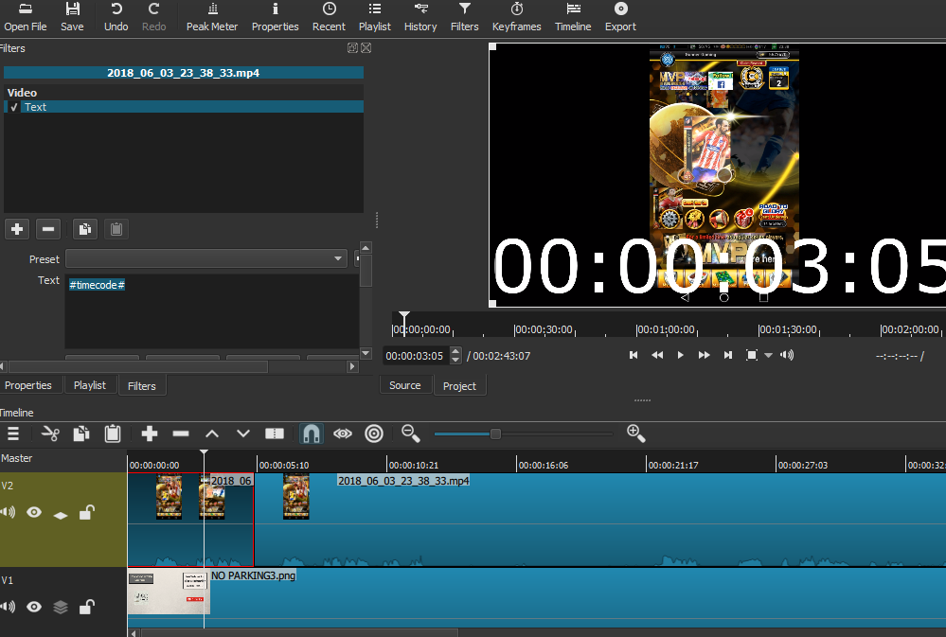Open the Playlist panel from the toolbar

point(375,17)
